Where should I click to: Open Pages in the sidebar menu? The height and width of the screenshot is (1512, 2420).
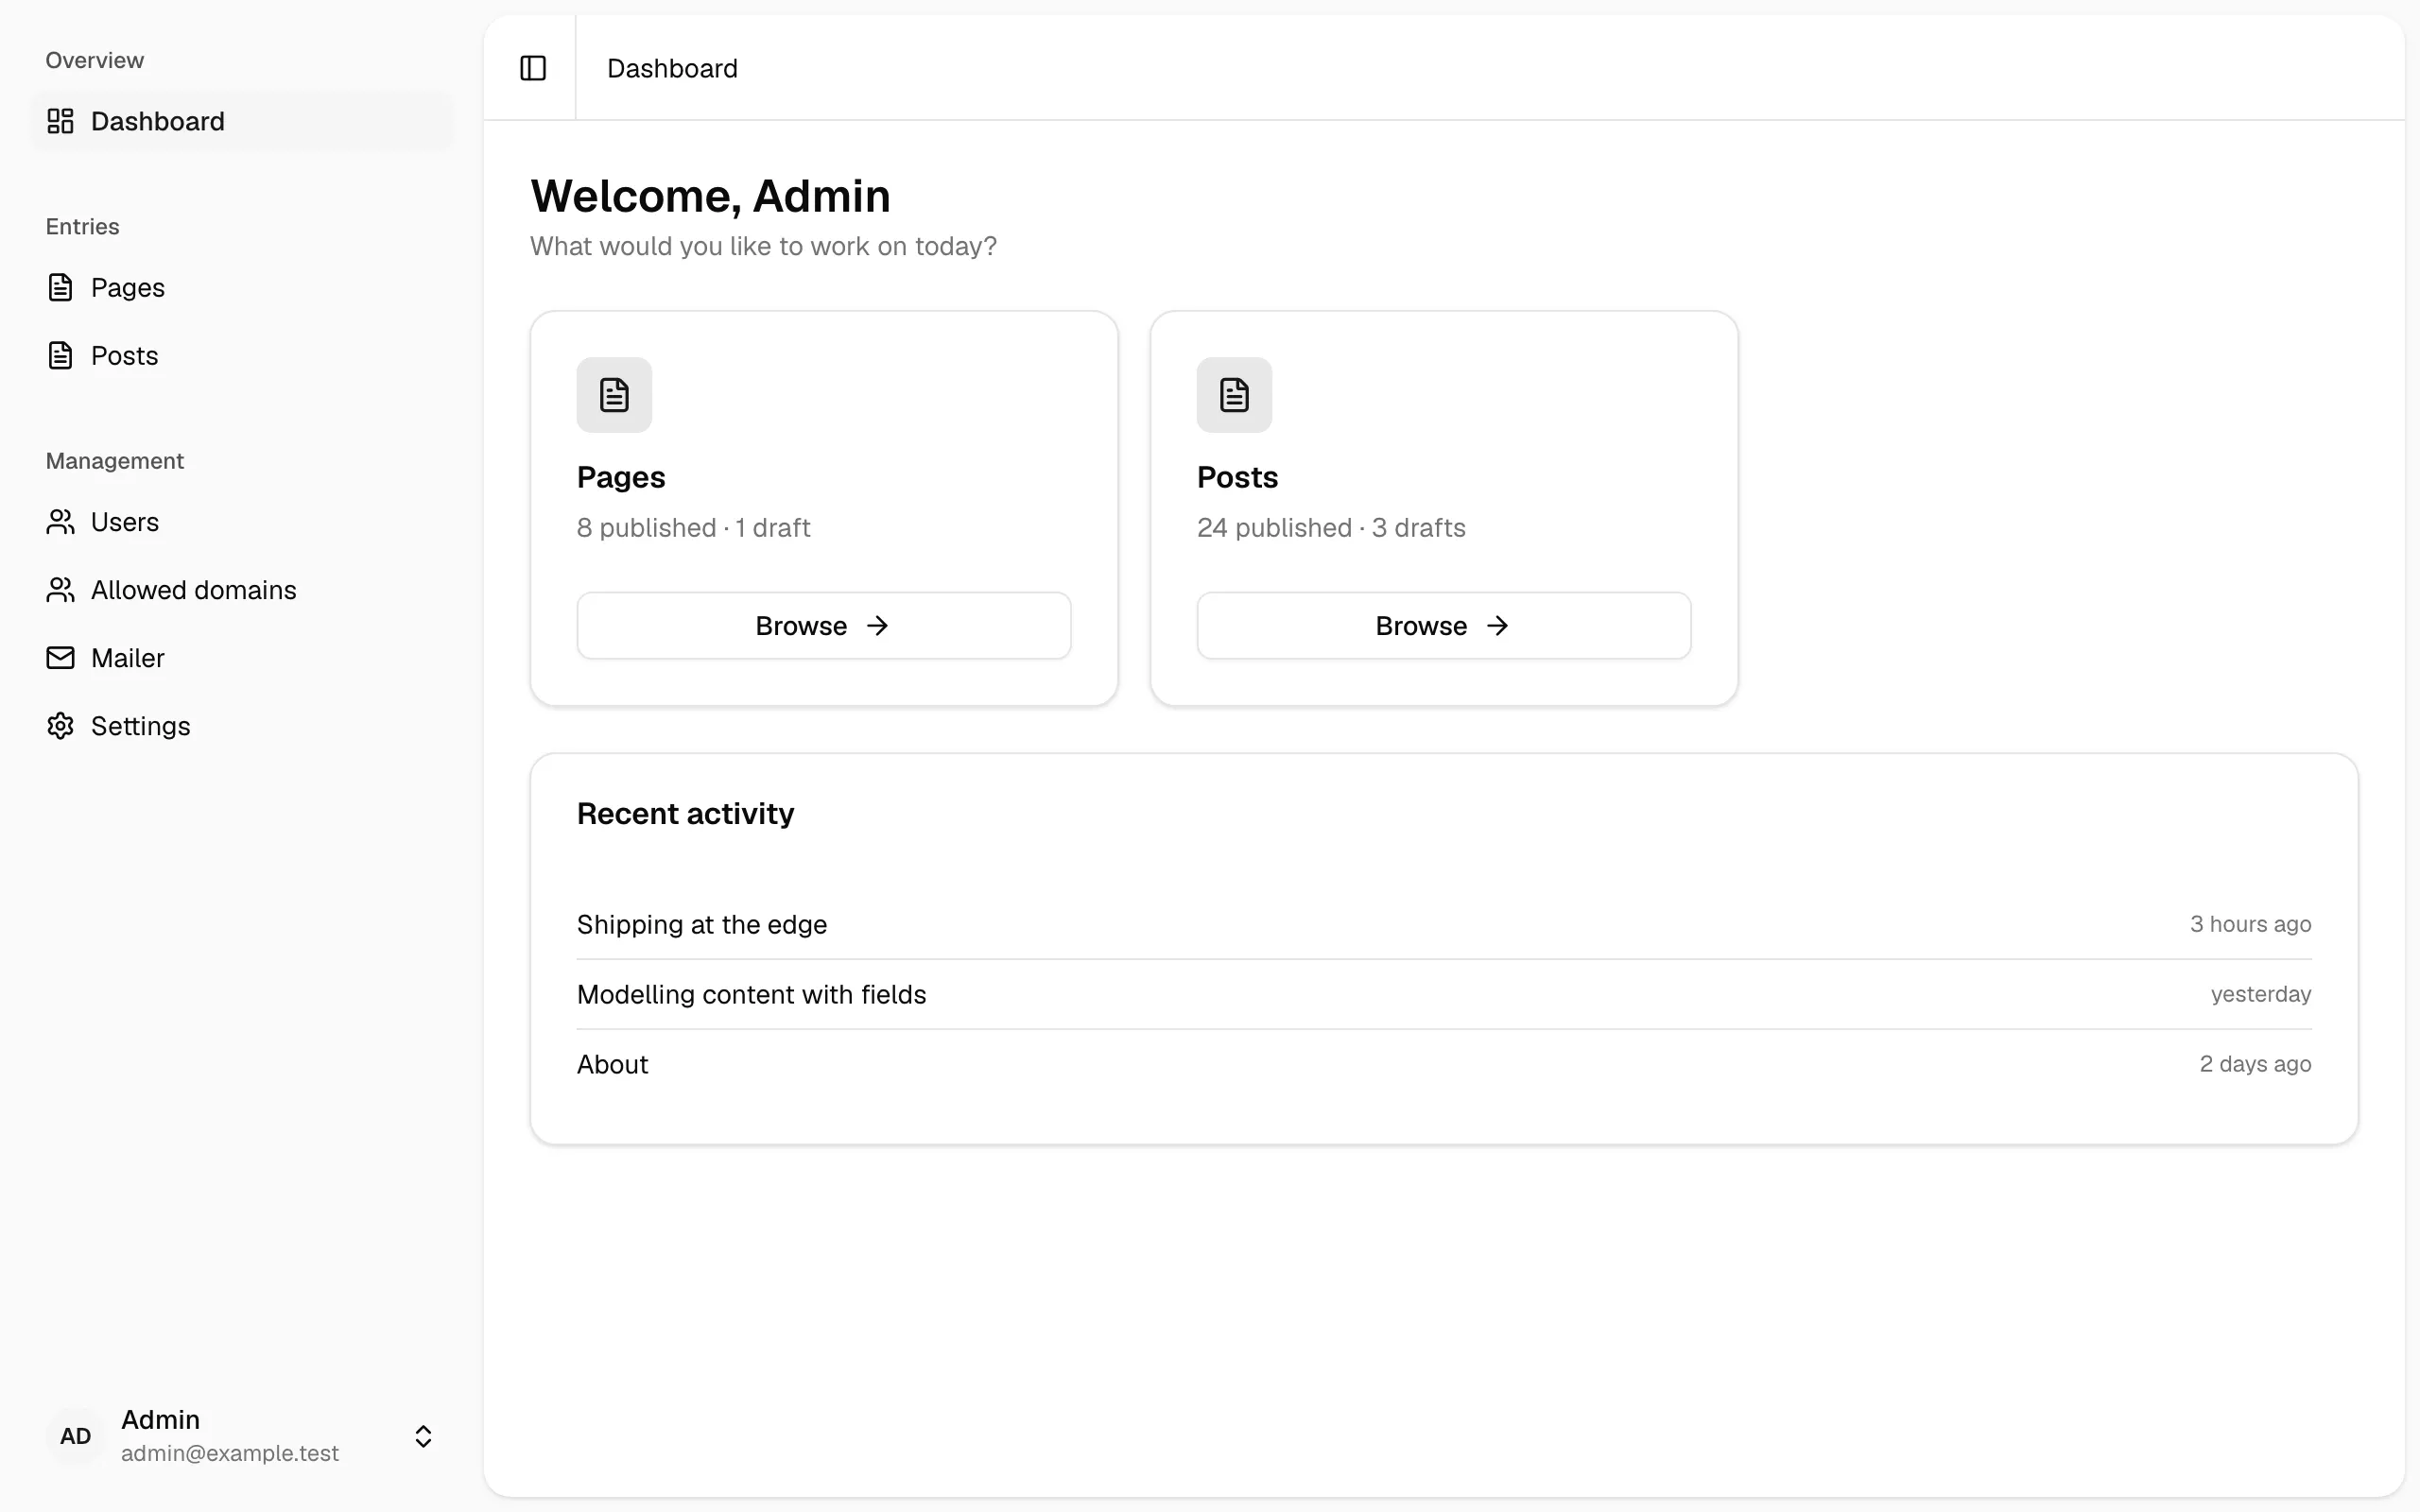click(242, 287)
